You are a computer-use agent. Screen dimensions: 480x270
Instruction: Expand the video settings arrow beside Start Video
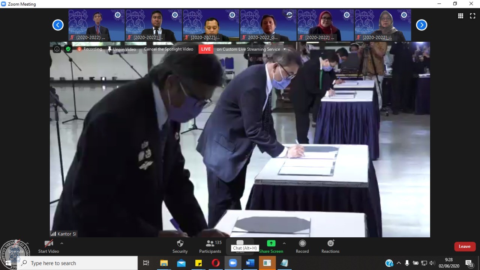tap(62, 243)
